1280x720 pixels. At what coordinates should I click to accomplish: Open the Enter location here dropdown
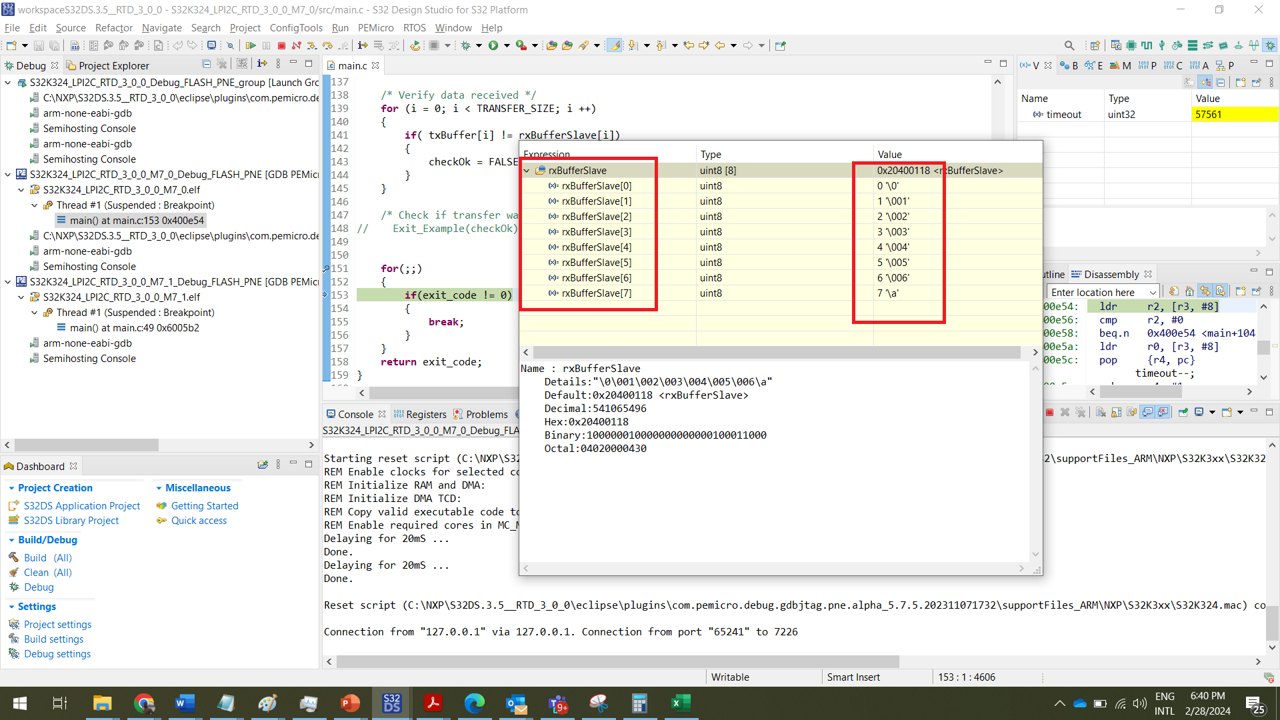coord(1153,292)
